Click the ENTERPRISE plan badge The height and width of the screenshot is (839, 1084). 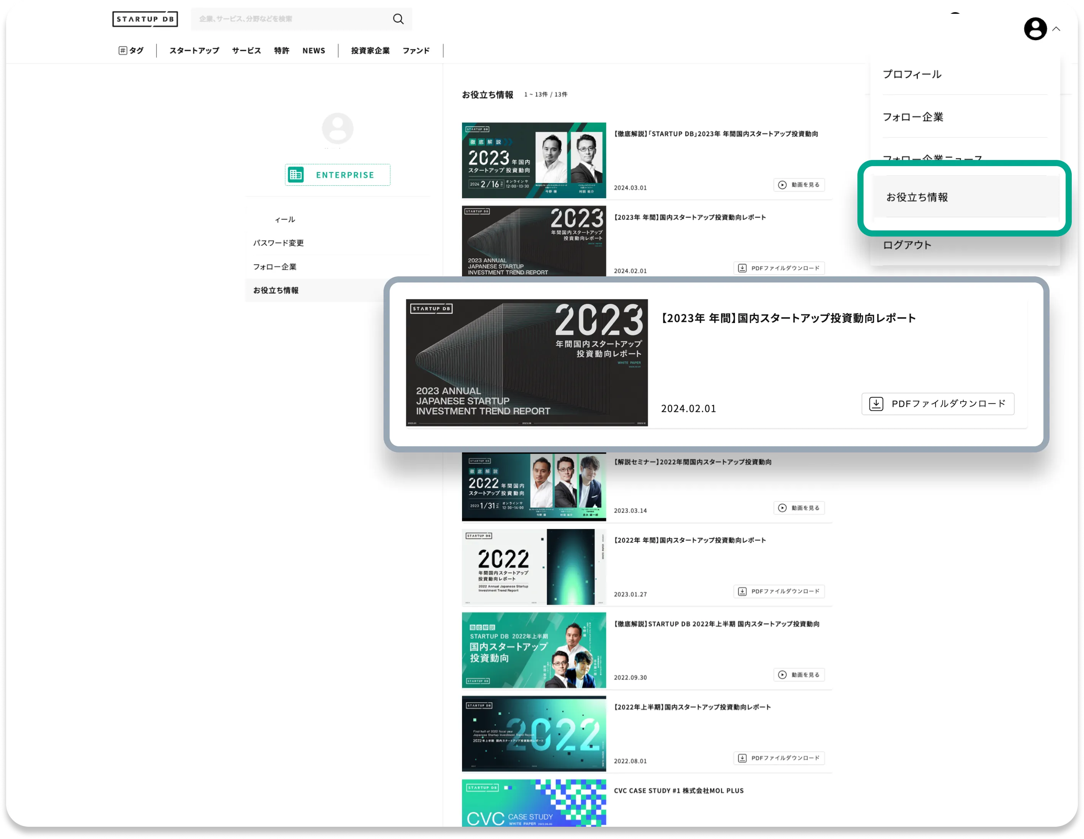pos(338,175)
